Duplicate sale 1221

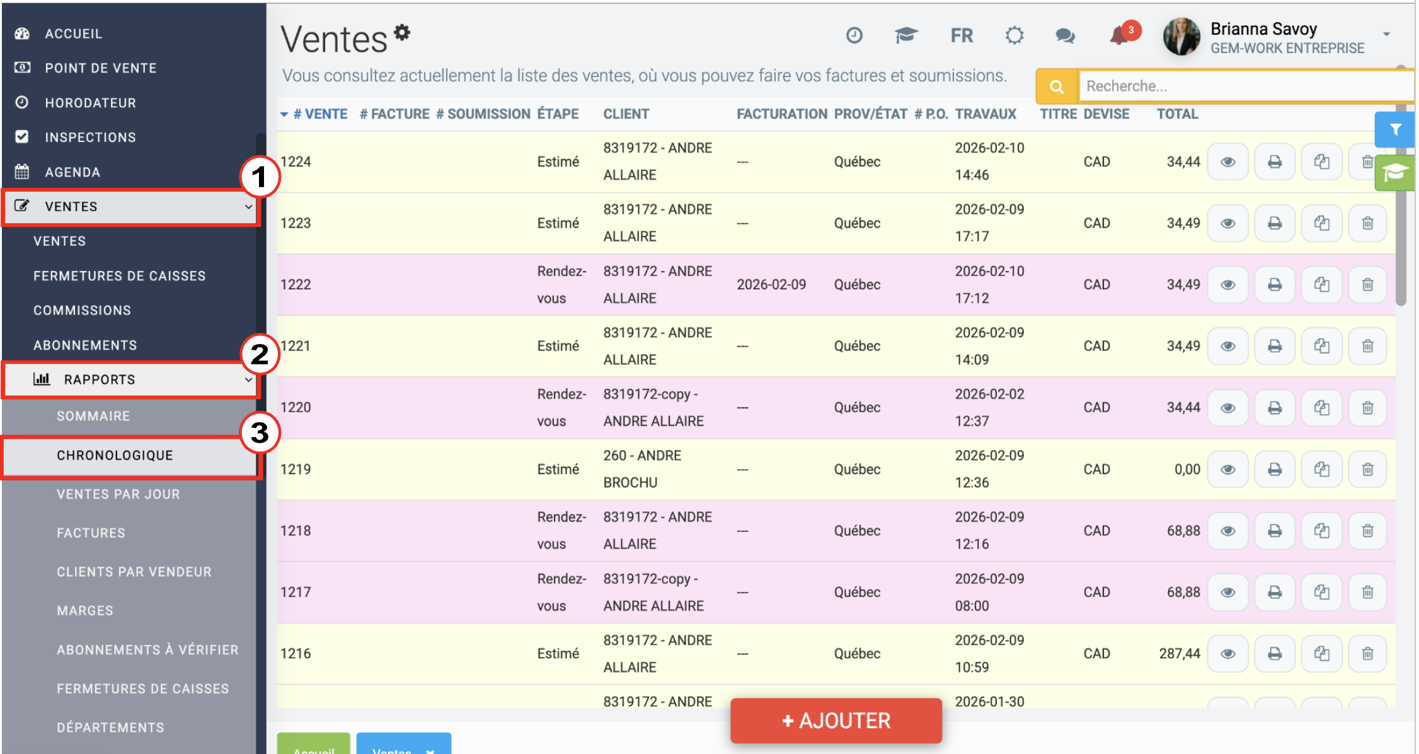click(x=1321, y=346)
